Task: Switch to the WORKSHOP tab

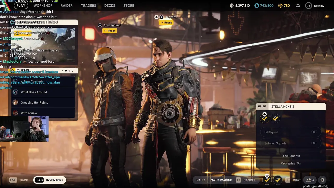Action: [43, 5]
